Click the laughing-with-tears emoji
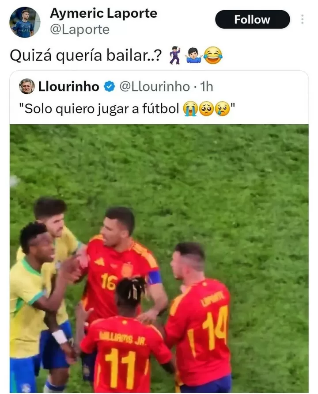The width and height of the screenshot is (318, 394). point(213,55)
